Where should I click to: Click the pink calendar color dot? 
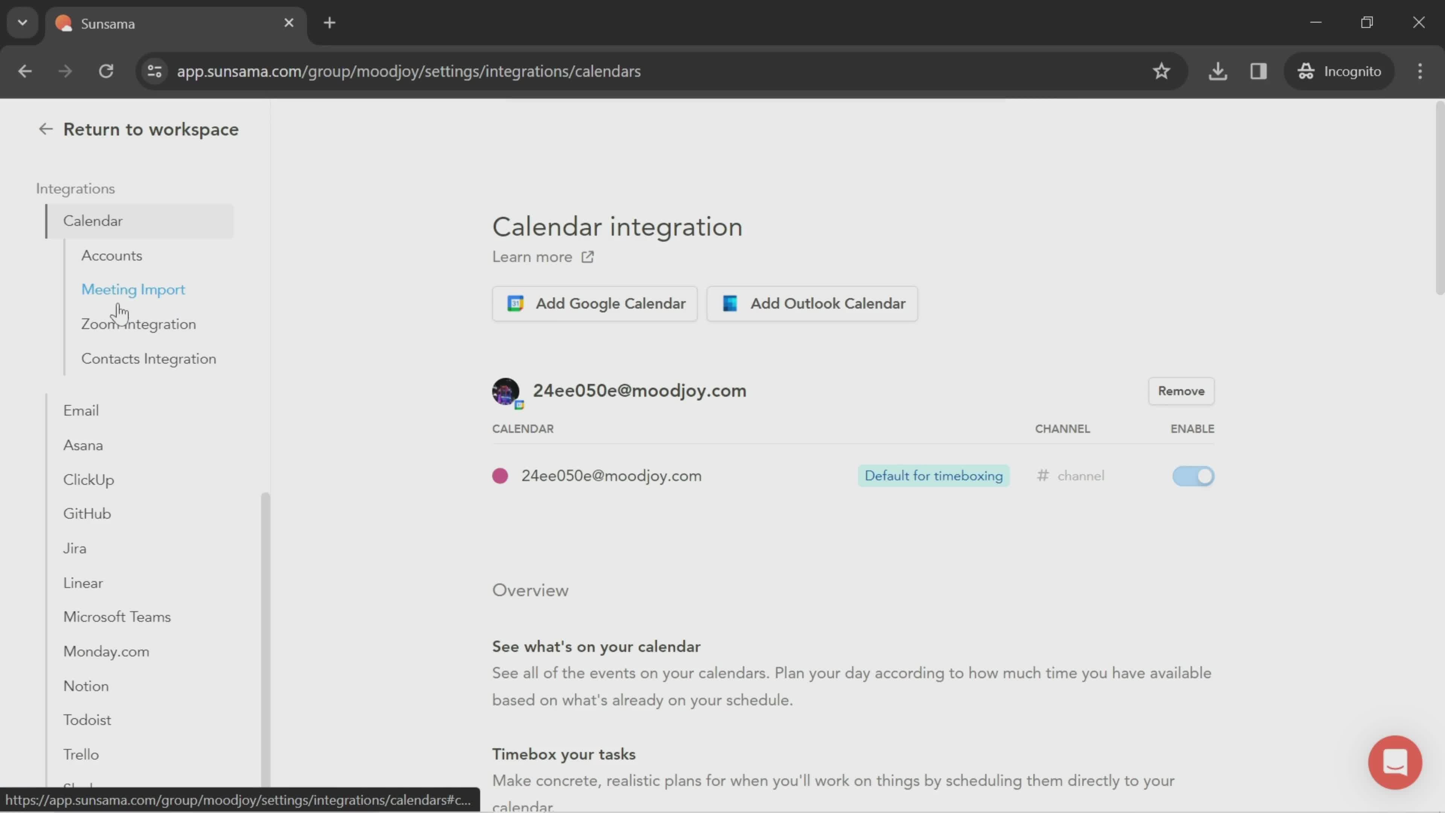pyautogui.click(x=500, y=476)
